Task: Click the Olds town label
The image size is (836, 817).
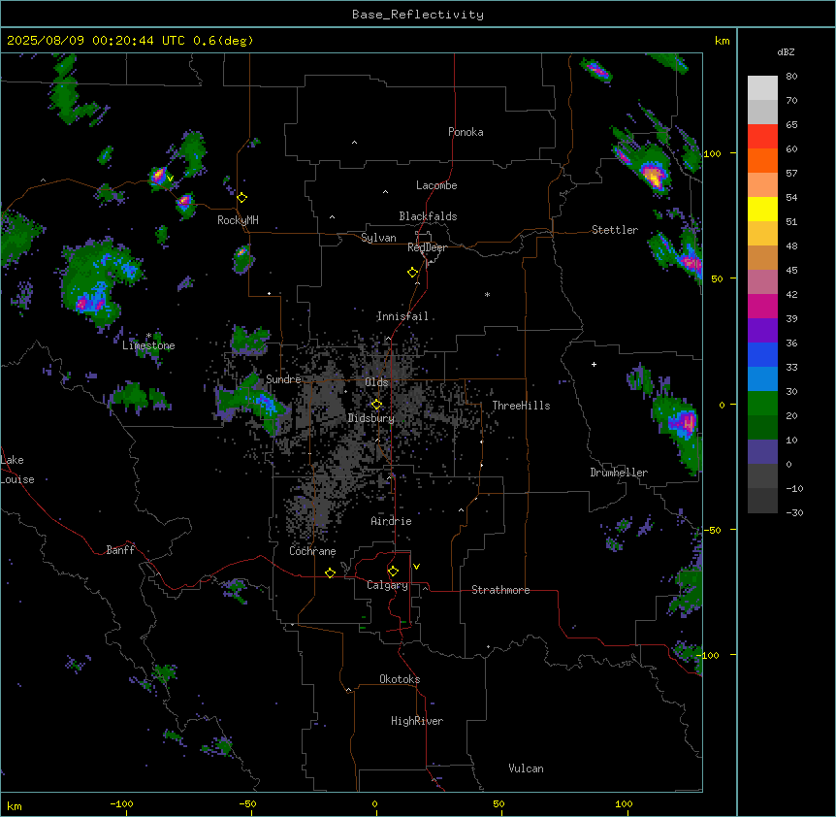Action: (376, 382)
